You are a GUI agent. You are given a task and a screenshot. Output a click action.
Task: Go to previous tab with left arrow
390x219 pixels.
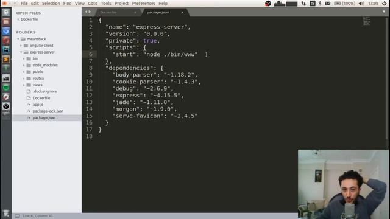(86, 12)
